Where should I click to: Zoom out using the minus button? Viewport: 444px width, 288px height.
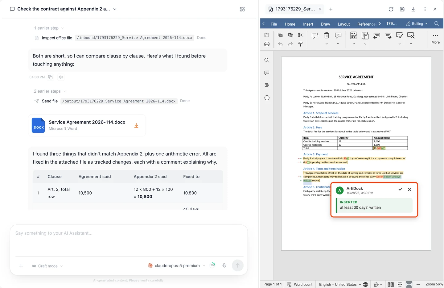coord(418,285)
